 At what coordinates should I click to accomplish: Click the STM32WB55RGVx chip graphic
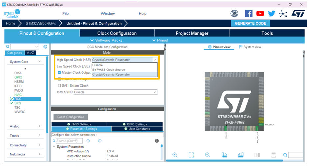234,101
